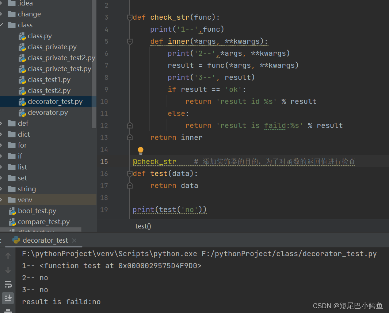Viewport: 389px width, 313px height.
Task: Expand the def folder
Action: point(1,123)
